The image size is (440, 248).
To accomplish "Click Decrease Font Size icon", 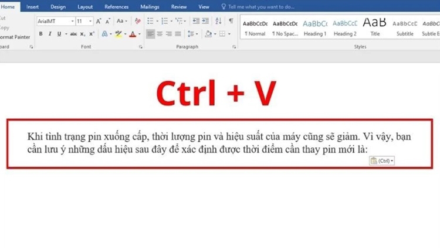I will (108, 21).
